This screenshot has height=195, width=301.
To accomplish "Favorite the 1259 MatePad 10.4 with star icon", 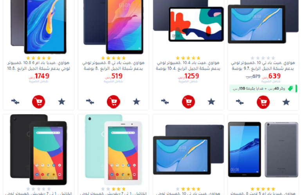I will [211, 102].
